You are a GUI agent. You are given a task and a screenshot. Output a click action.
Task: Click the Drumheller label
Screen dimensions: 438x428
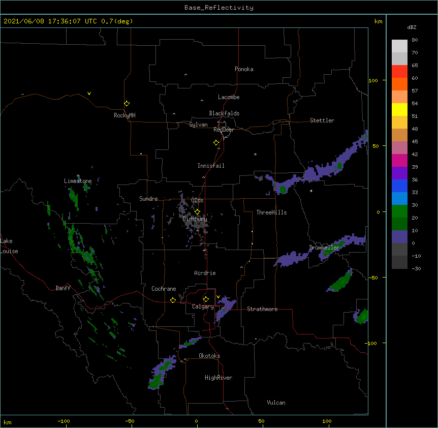tap(324, 248)
